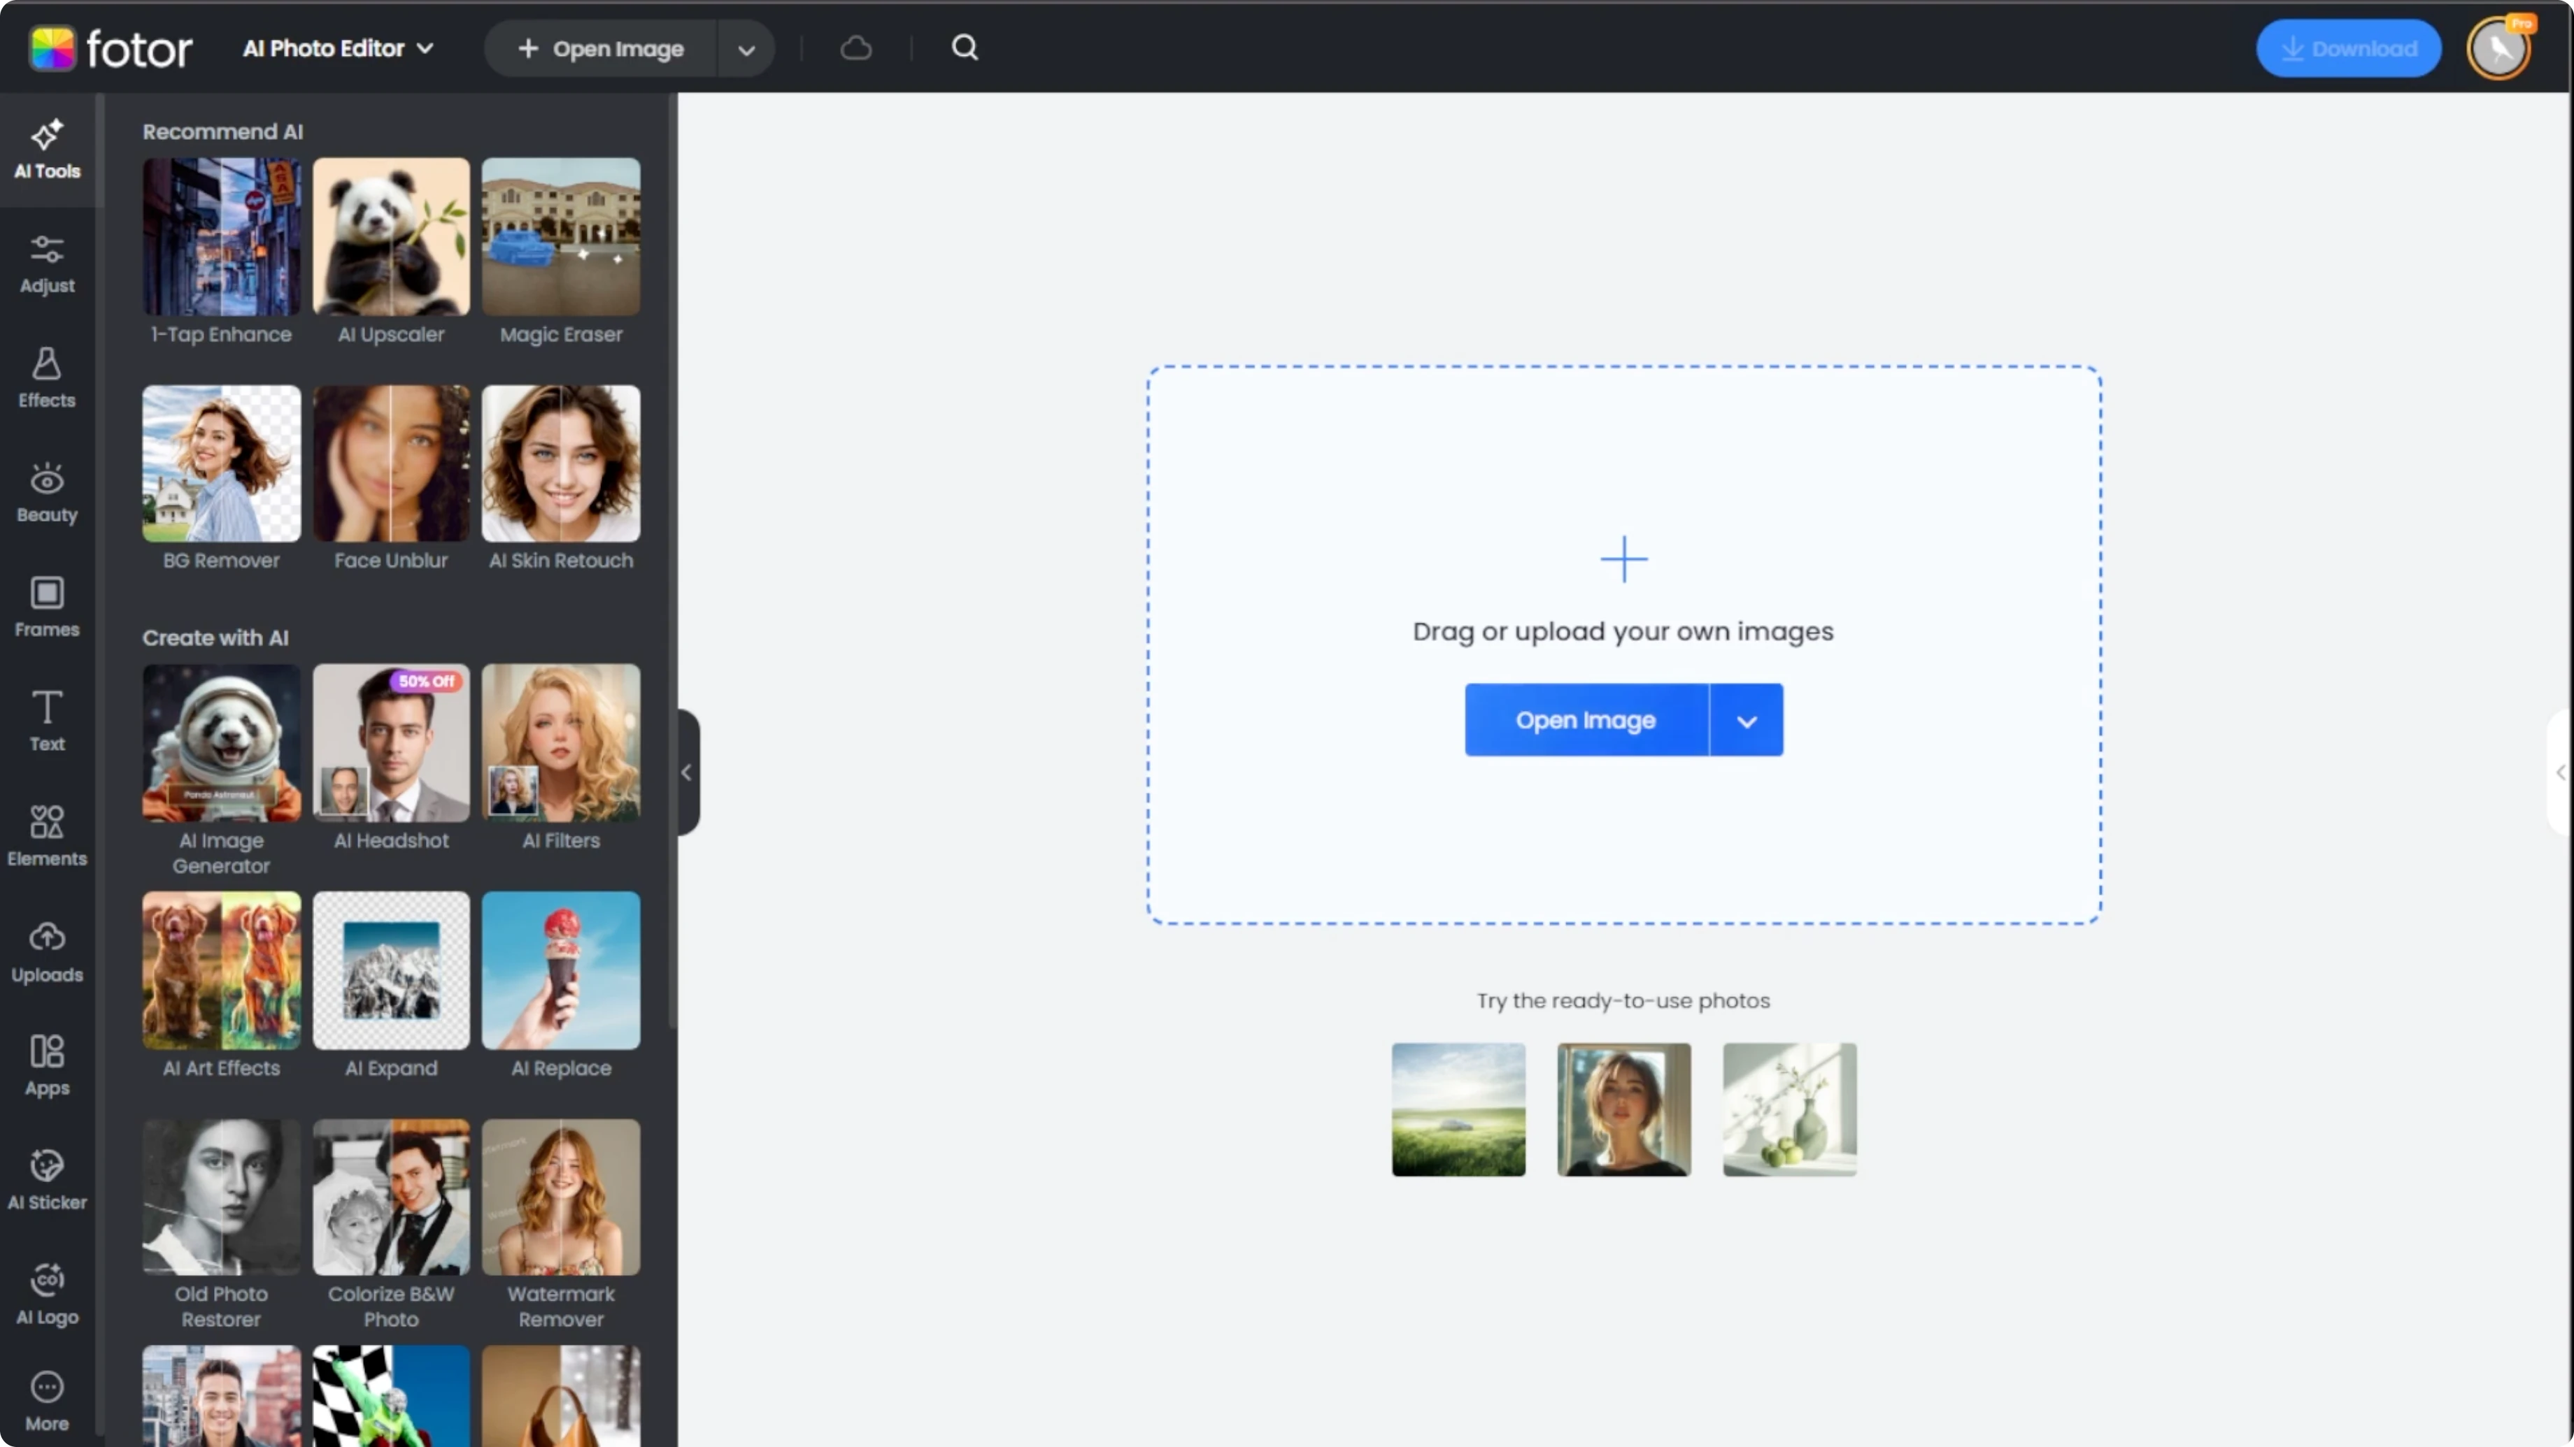Select the Frames sidebar icon
Screen dimensions: 2574x1447
(47, 593)
